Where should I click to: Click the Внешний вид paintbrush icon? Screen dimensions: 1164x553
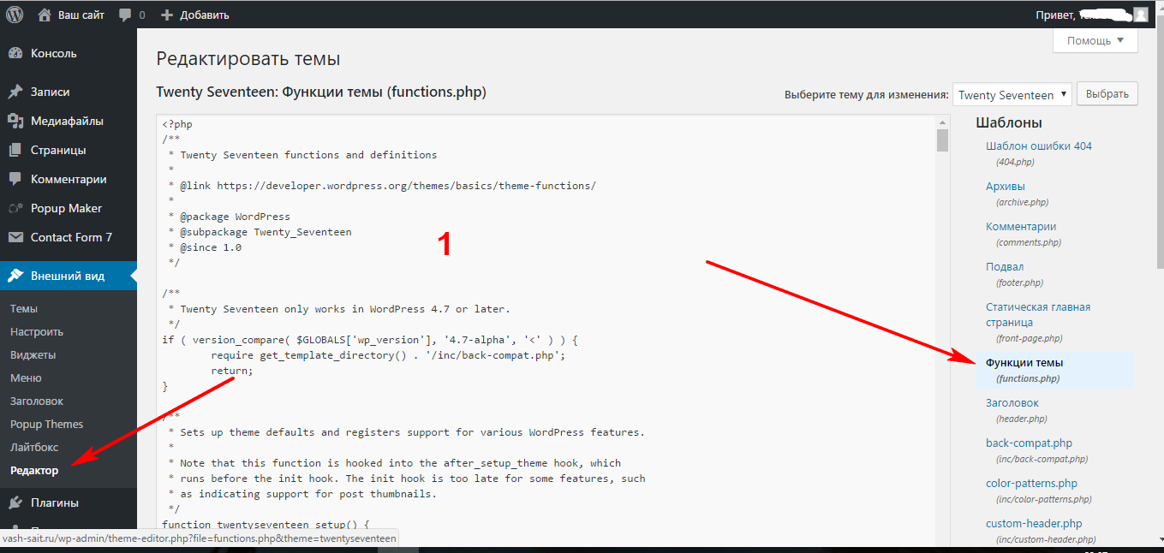coord(15,276)
